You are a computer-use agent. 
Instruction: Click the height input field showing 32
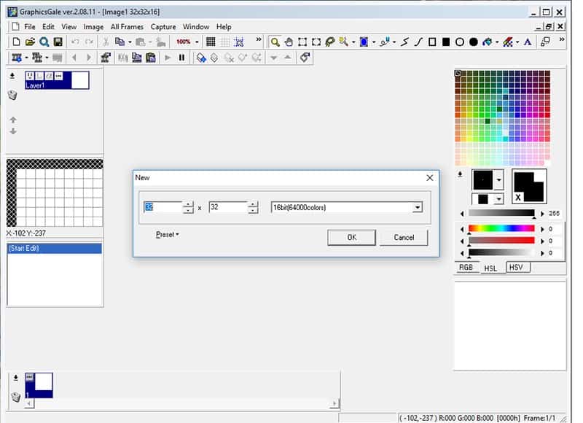point(228,207)
